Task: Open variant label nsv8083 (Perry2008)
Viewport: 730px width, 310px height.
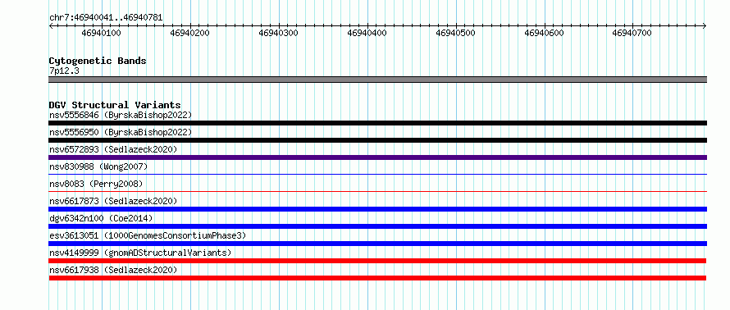Action: [96, 184]
